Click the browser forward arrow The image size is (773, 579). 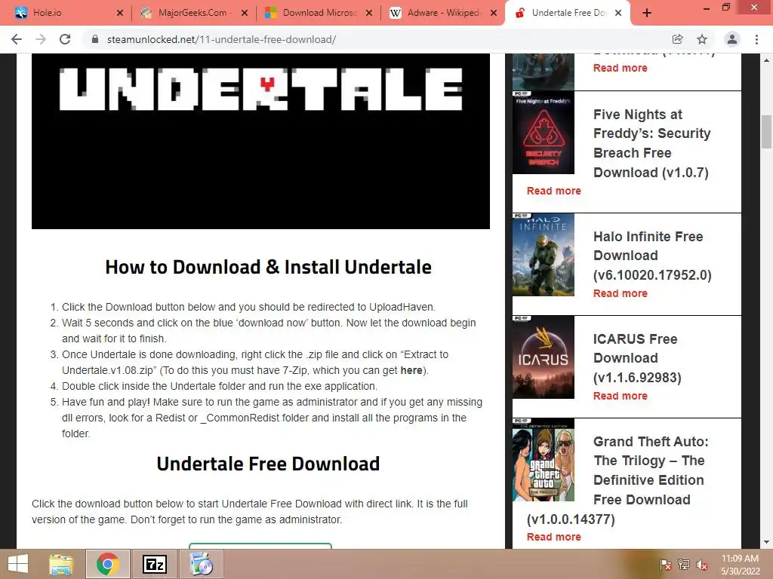pyautogui.click(x=41, y=39)
